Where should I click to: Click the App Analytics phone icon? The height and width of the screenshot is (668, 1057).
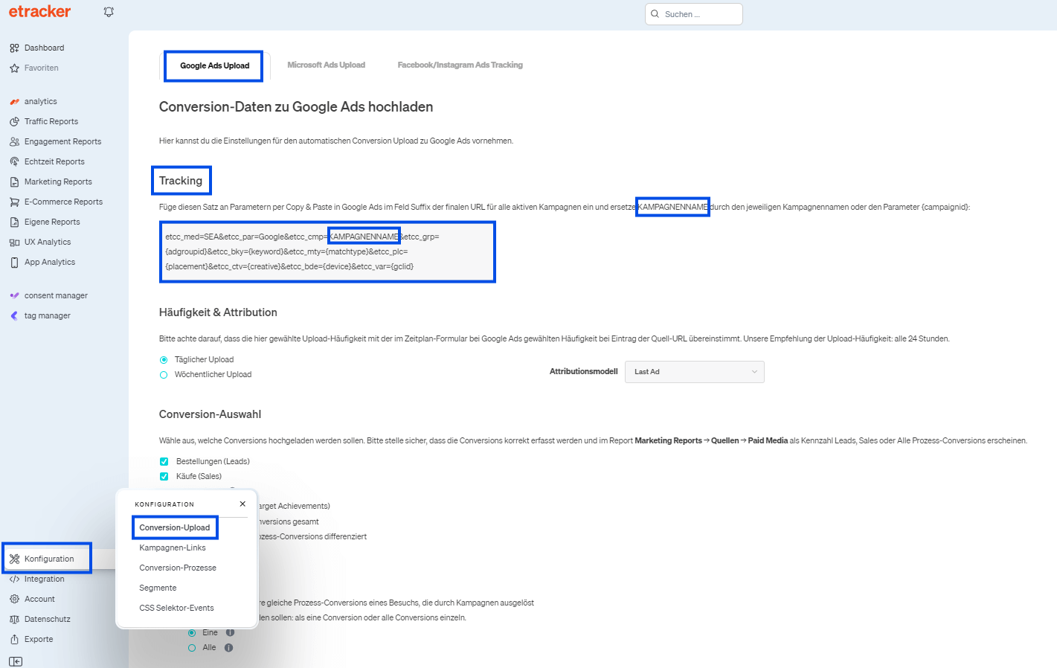[x=14, y=262]
